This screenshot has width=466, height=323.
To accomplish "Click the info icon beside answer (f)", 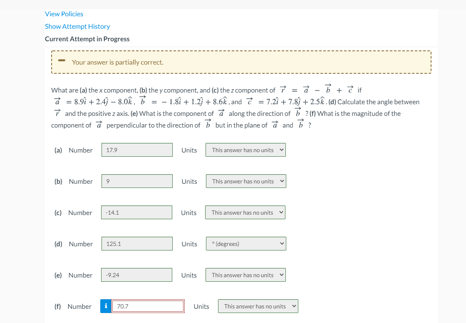I will (x=106, y=305).
